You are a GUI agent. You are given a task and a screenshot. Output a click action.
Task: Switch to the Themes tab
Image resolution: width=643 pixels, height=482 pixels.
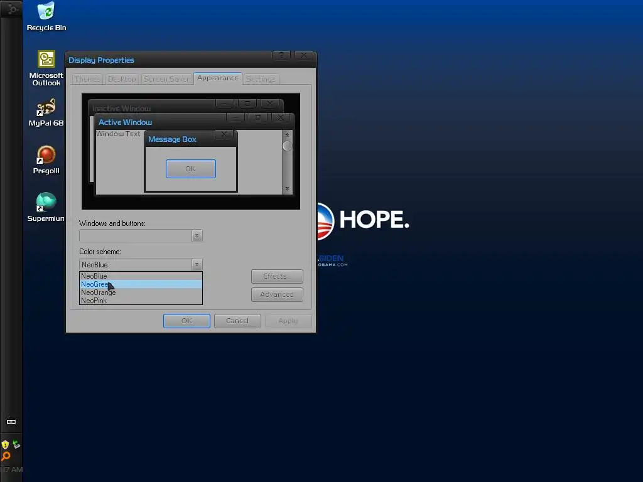click(x=88, y=79)
